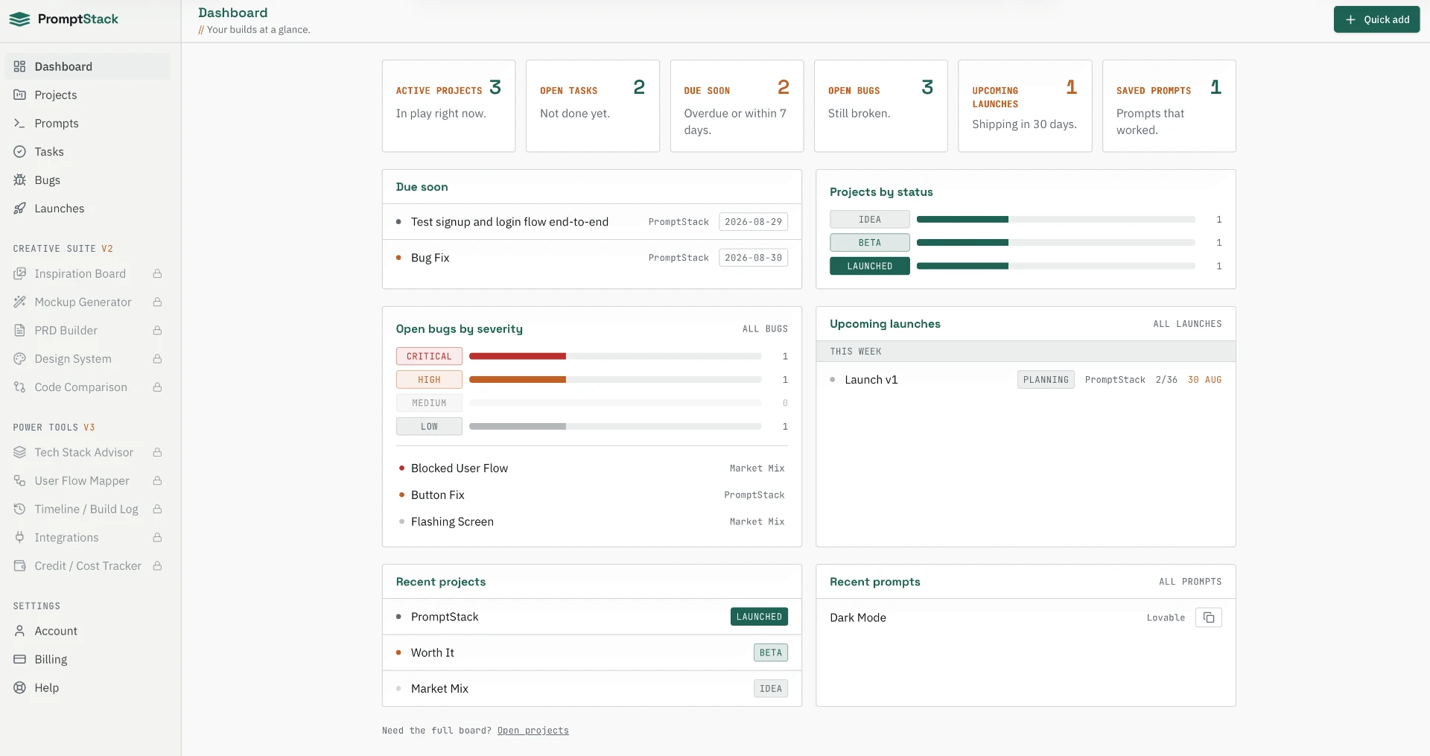Click the Launches rocket icon

19,209
